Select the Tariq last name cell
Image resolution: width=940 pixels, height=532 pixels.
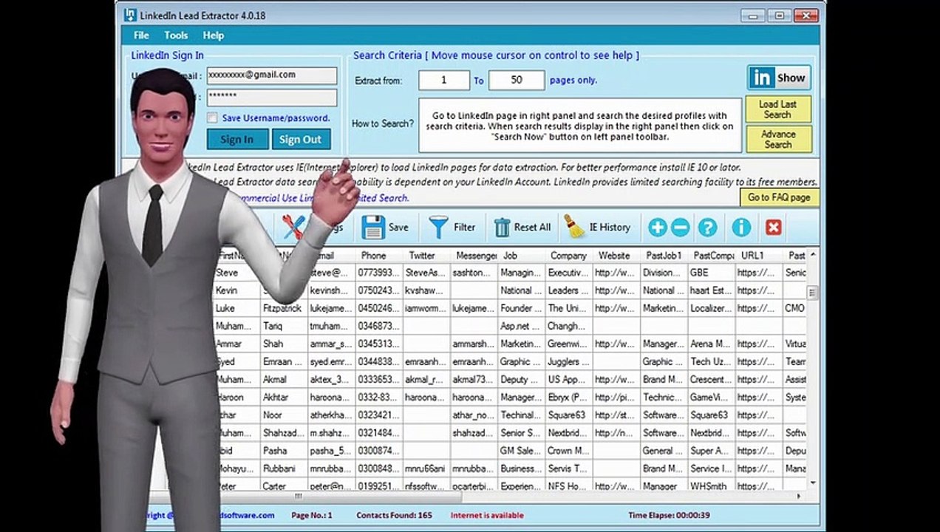point(285,326)
